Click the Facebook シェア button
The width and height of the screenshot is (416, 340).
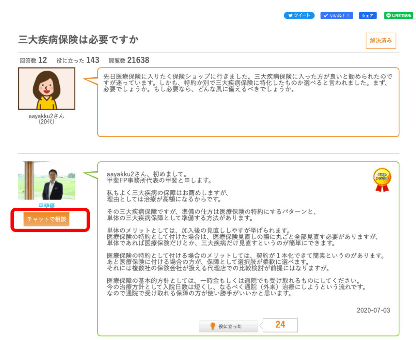click(x=367, y=15)
